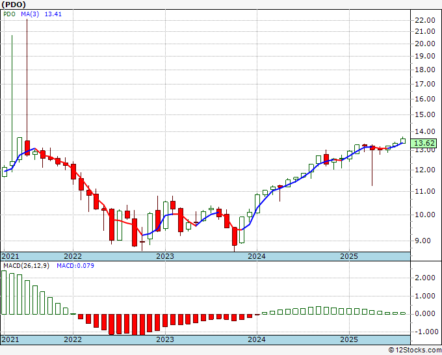Click the 19.00 price axis label
Viewport: 442px width, 355px height.
[425, 56]
